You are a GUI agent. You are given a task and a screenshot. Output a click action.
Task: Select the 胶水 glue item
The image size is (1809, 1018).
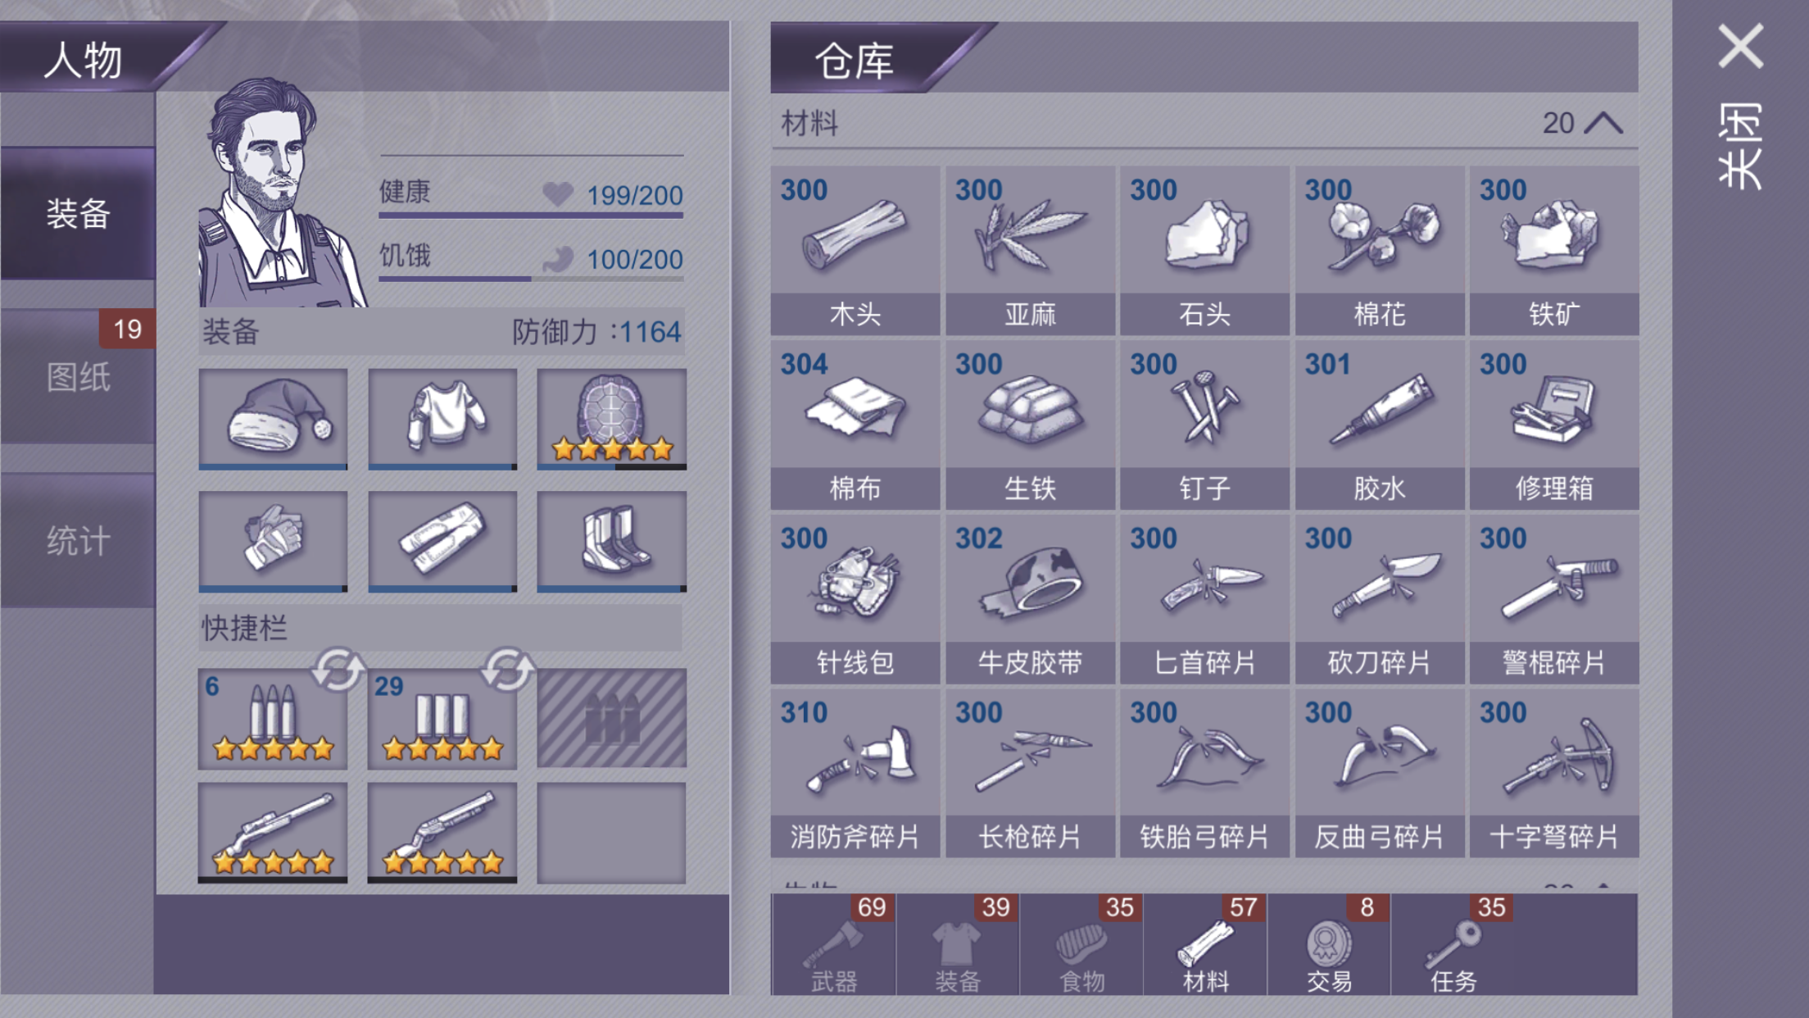pyautogui.click(x=1379, y=425)
